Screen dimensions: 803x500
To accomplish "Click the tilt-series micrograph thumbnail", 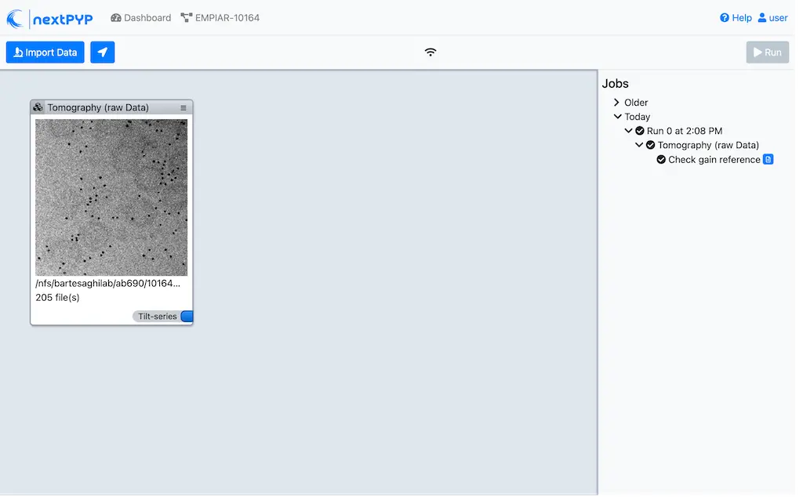I will click(x=111, y=197).
